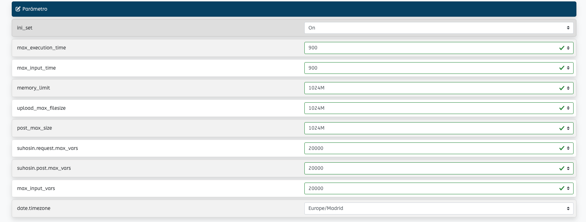Screen dimensions: 586x222
Task: Open the memory_limit 1024M dropdown
Action: [439, 88]
